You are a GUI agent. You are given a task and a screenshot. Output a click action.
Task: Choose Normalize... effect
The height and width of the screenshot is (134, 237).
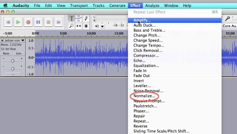pyautogui.click(x=175, y=96)
